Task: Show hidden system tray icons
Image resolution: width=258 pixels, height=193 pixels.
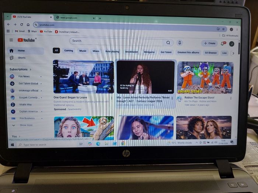Action: click(x=196, y=143)
